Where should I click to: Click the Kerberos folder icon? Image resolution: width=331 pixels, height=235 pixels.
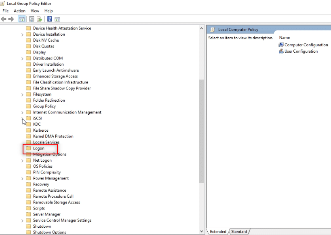pos(29,130)
